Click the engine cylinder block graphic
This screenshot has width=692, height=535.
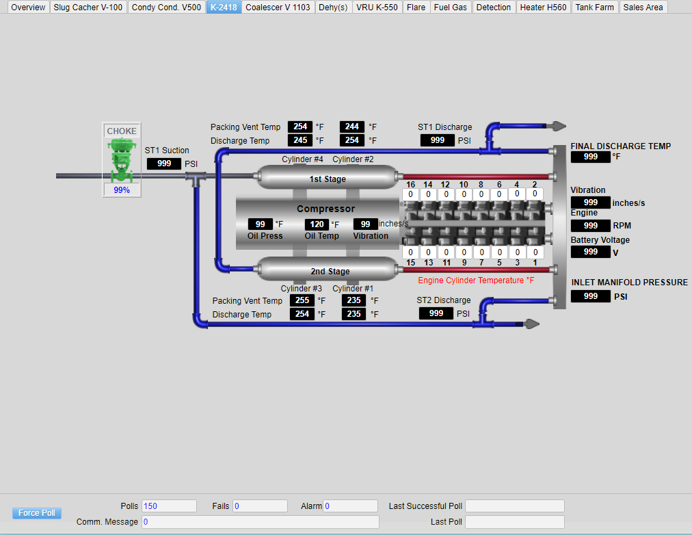473,223
